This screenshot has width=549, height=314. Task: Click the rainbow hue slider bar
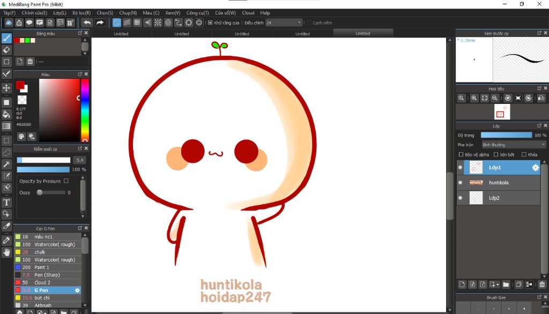click(x=85, y=110)
